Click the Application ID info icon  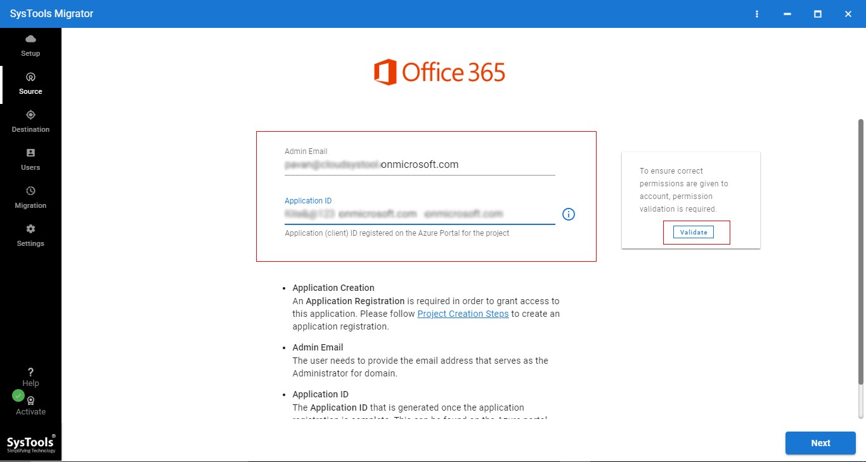(x=568, y=214)
